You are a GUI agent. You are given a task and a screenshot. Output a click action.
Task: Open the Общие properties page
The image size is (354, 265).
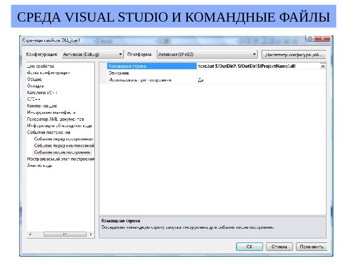tap(34, 79)
